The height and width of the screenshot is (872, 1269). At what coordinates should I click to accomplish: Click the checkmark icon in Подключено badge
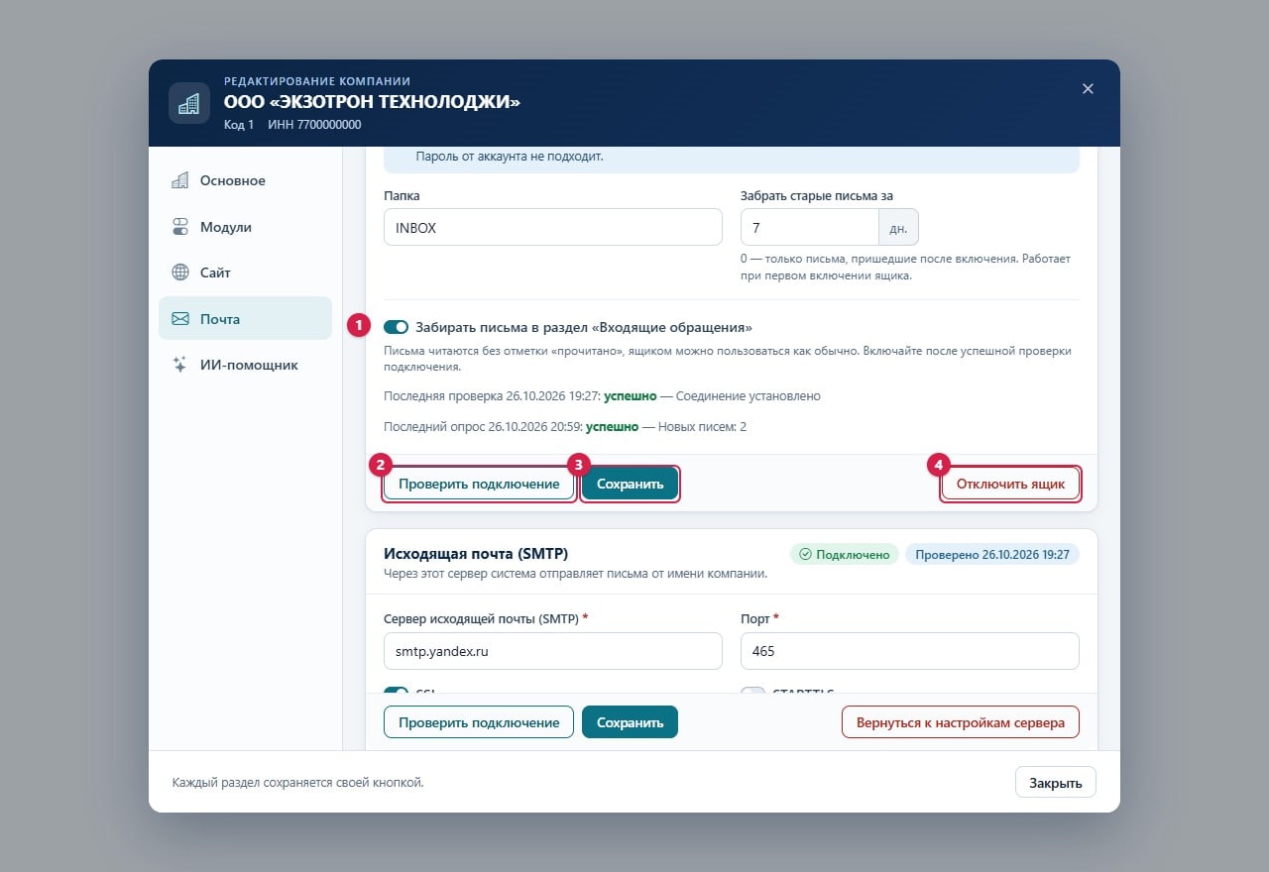[805, 554]
